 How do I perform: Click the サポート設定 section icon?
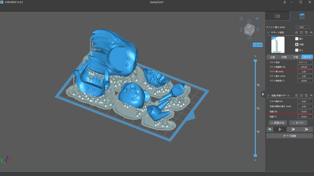click(x=268, y=32)
